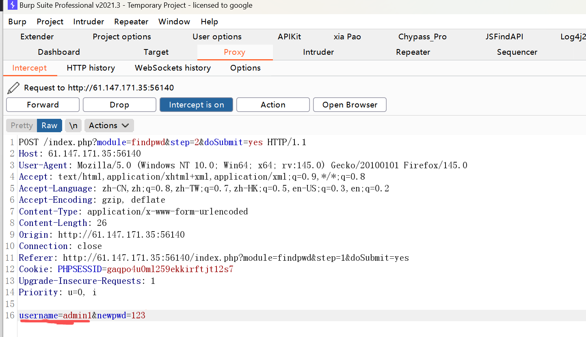Open the Window menu
Viewport: 586px width, 337px height.
pos(174,22)
